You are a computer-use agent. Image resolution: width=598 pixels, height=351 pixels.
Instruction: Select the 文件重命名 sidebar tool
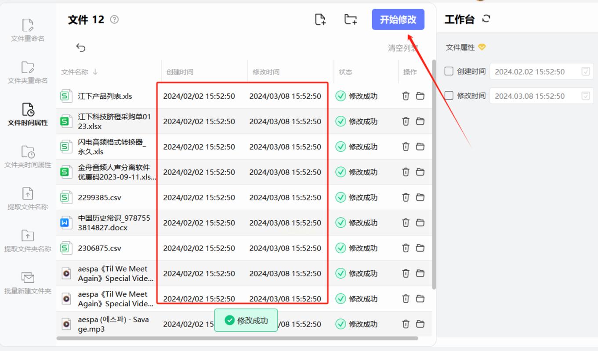click(27, 29)
